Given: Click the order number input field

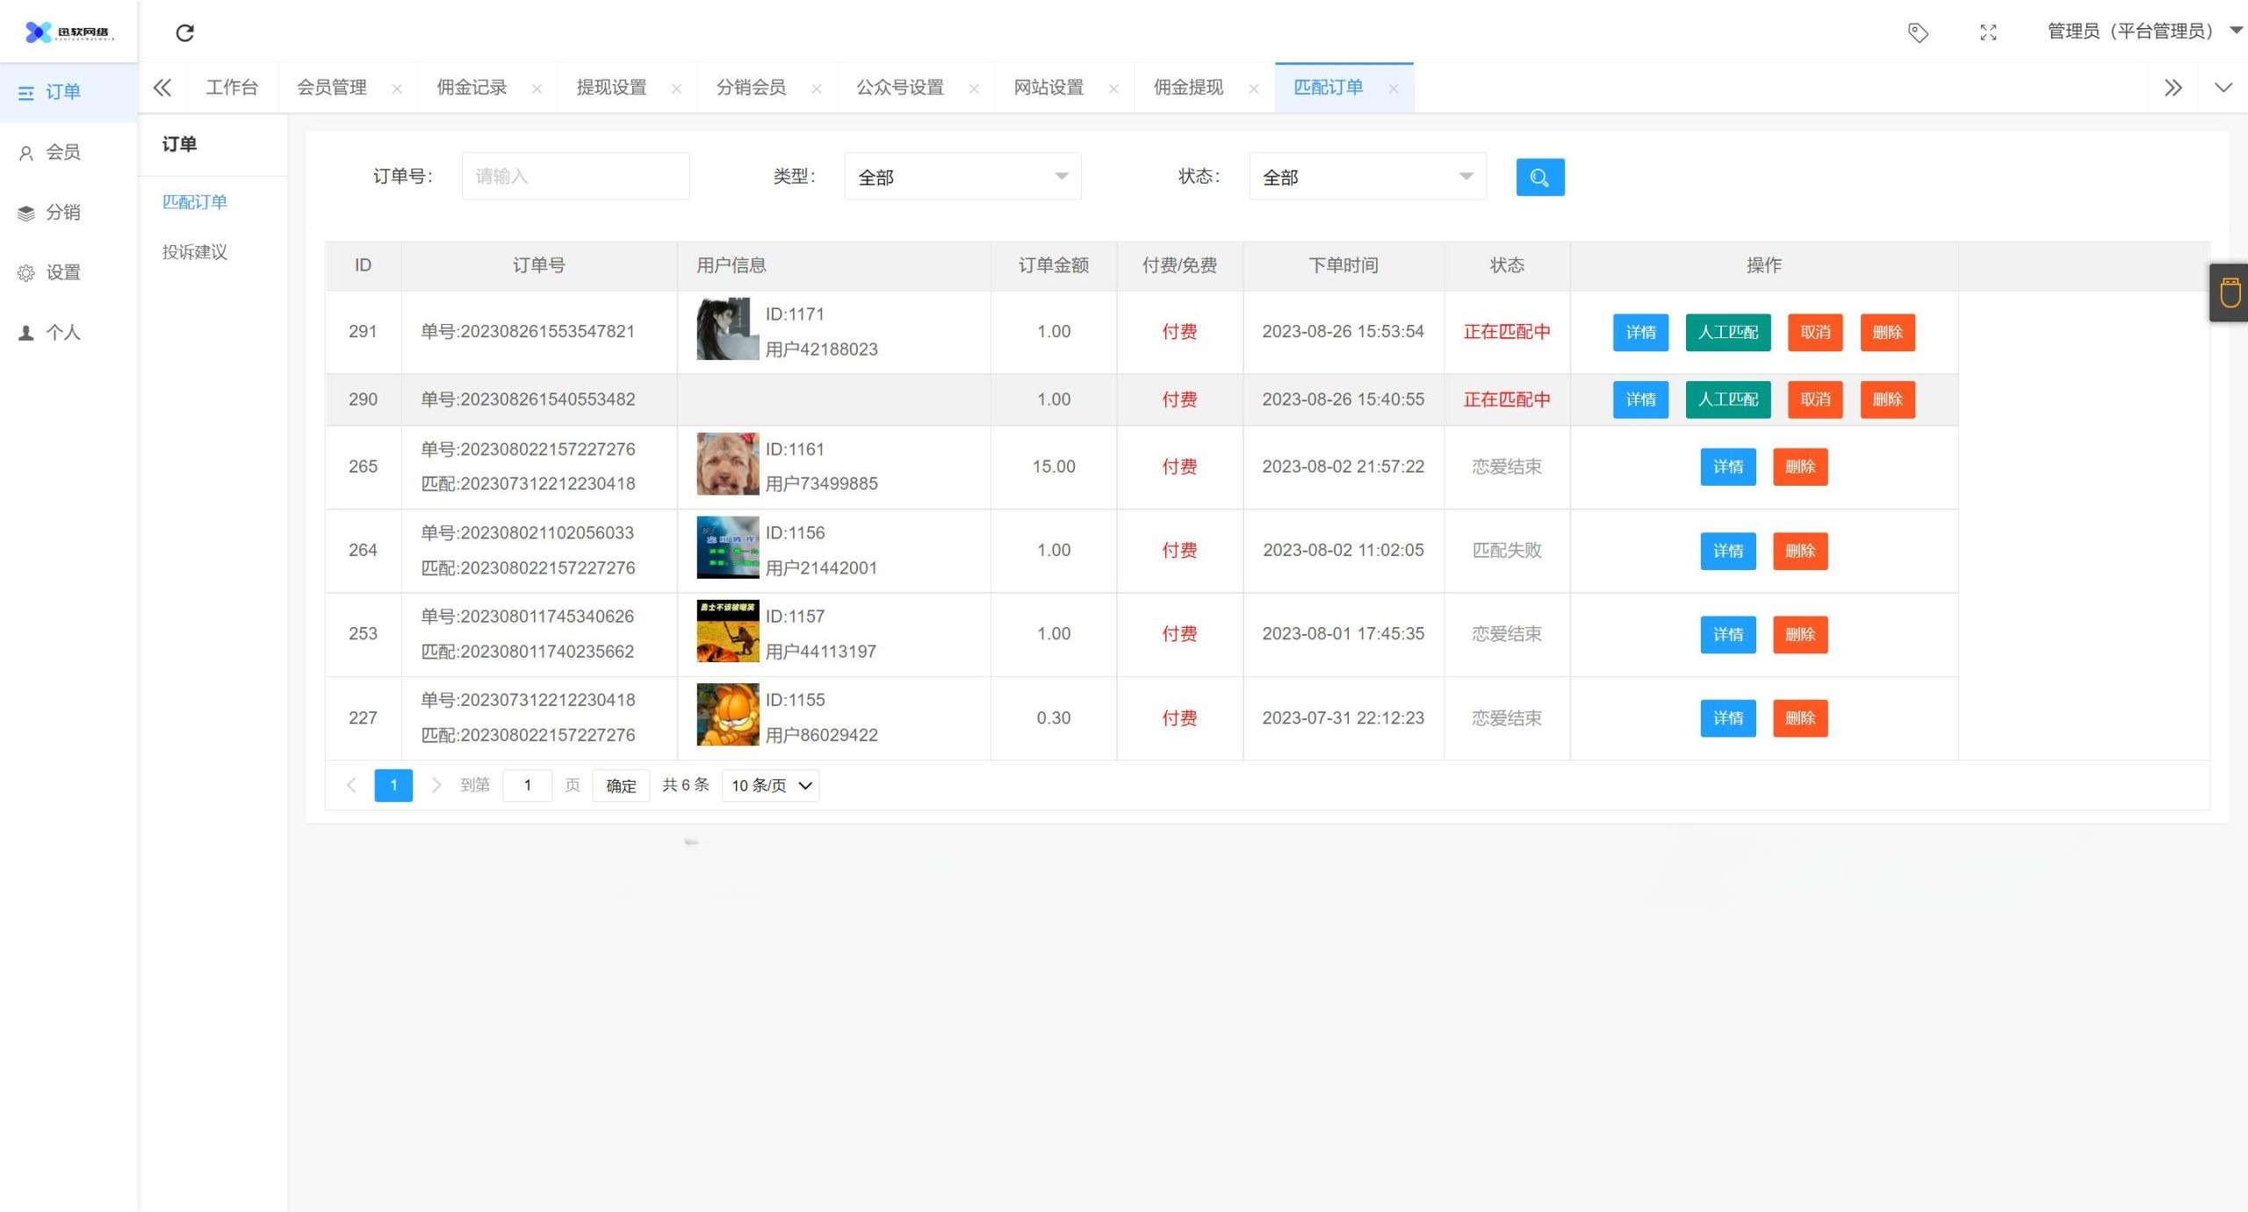Looking at the screenshot, I should (575, 176).
